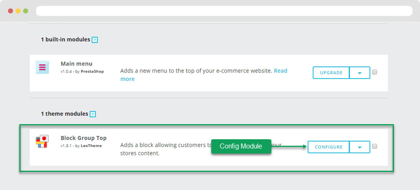Viewport: 420px width, 190px height.
Task: Click the PrestaShop author name
Action: [92, 71]
